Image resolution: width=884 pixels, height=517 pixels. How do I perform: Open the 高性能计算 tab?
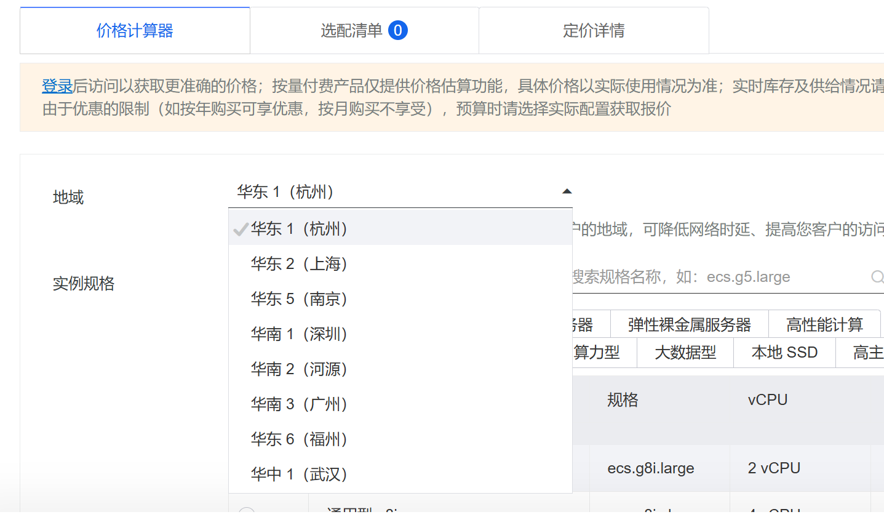coord(825,324)
